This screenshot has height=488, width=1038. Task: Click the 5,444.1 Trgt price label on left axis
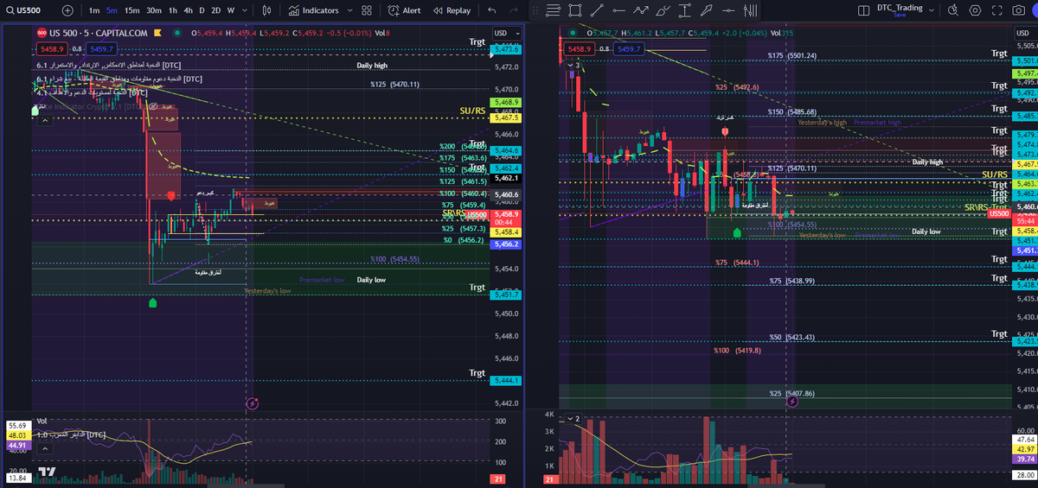point(506,380)
